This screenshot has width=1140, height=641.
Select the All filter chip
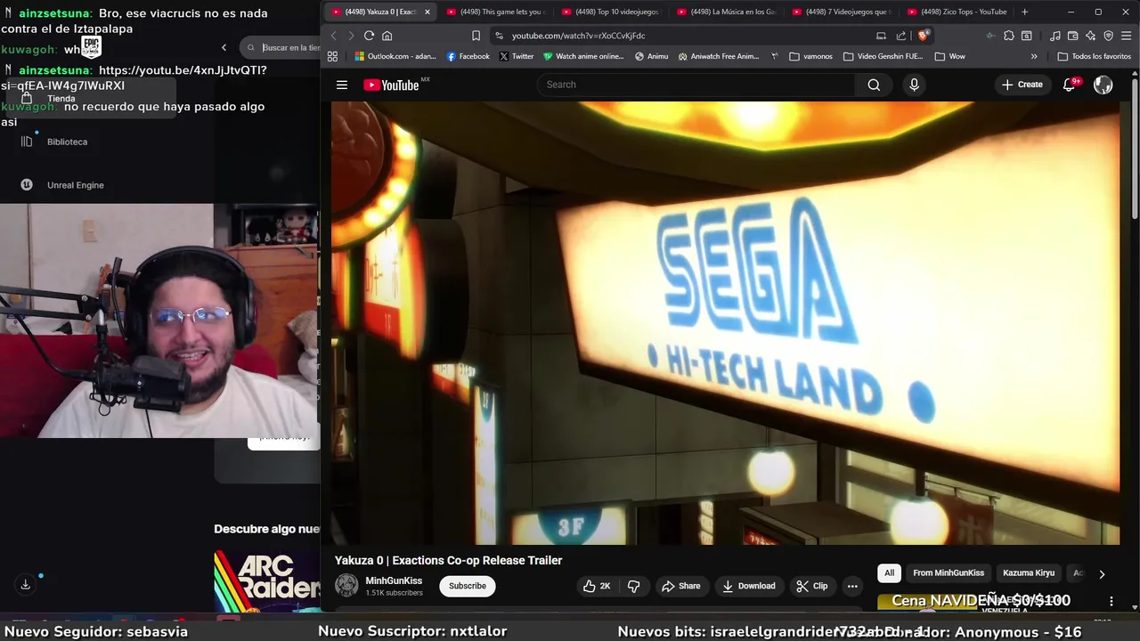click(x=889, y=573)
